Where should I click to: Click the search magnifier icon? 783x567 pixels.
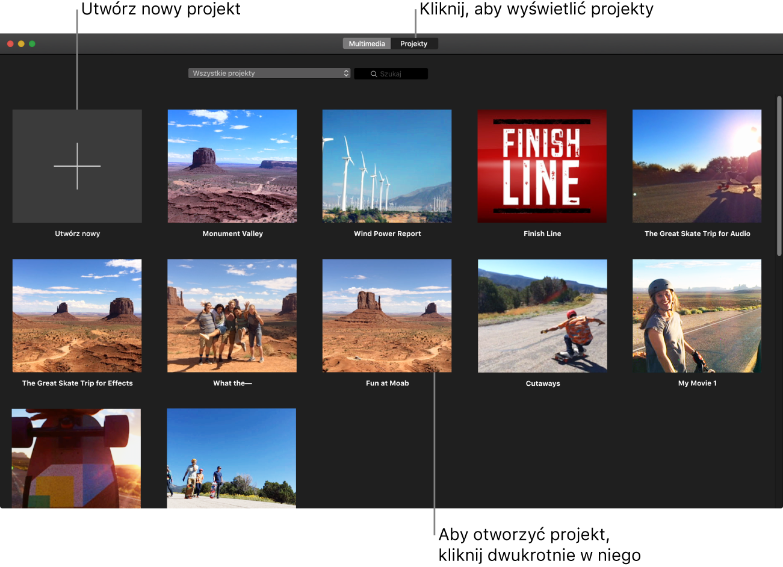pyautogui.click(x=374, y=74)
